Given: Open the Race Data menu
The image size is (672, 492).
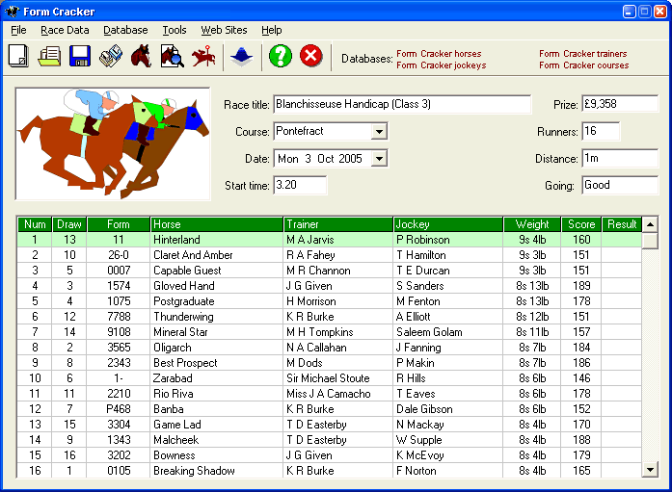Looking at the screenshot, I should pyautogui.click(x=65, y=30).
